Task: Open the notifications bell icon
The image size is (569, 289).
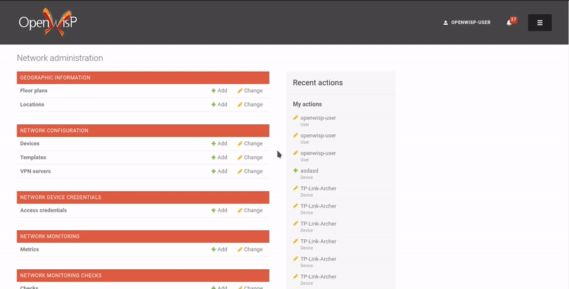Action: (x=509, y=23)
